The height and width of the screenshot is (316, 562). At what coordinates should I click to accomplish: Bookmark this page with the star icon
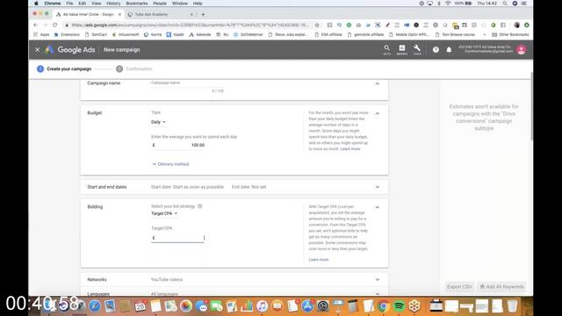(317, 25)
